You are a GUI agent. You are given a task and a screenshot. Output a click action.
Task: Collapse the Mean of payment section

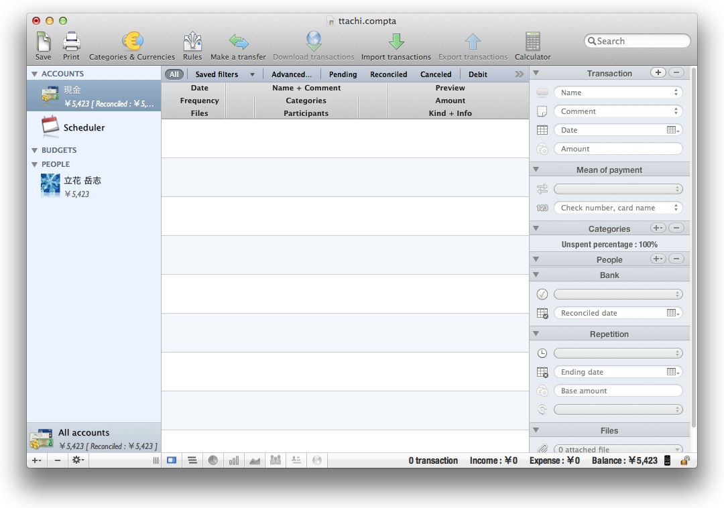click(536, 170)
